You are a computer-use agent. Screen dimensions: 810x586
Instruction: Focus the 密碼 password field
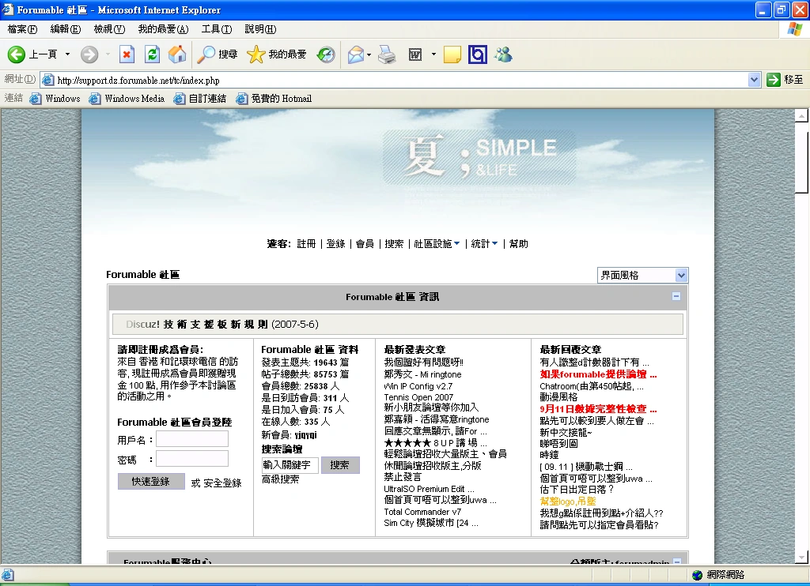tap(192, 459)
